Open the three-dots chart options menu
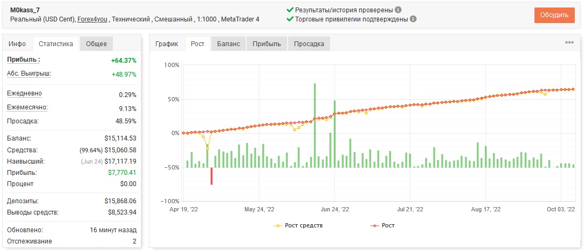The height and width of the screenshot is (251, 585). click(569, 42)
